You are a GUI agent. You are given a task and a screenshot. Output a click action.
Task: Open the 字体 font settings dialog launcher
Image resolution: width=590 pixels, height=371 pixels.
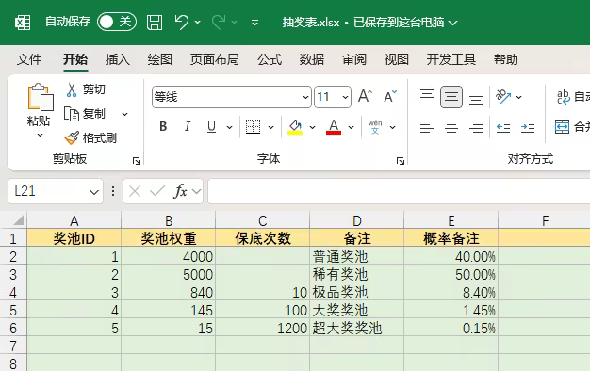401,161
